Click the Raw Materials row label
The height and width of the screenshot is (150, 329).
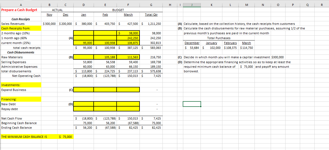(x=12, y=57)
